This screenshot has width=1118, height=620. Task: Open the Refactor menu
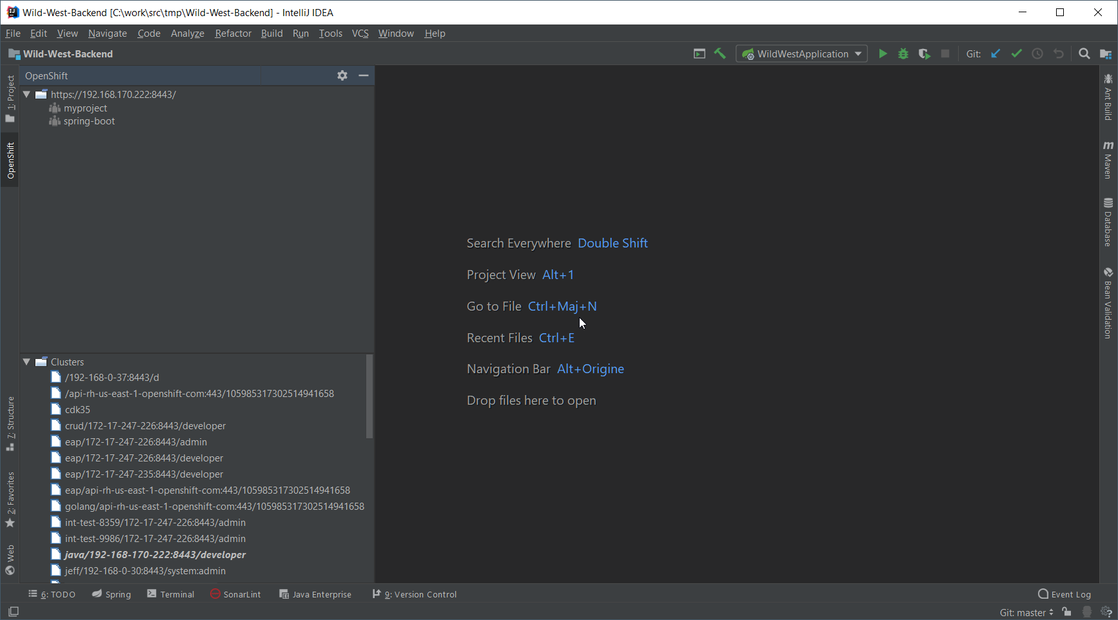pos(233,34)
